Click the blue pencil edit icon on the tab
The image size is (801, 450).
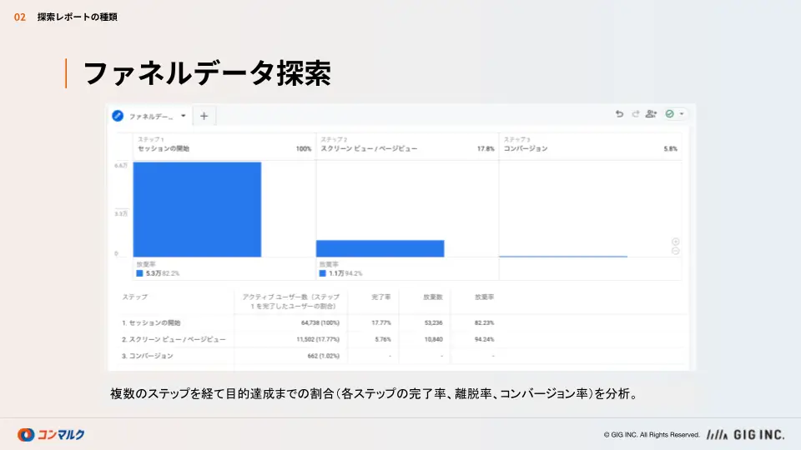(118, 116)
